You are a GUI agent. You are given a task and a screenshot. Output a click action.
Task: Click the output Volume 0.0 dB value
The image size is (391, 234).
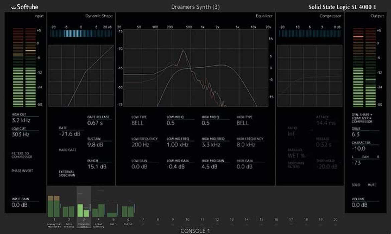pyautogui.click(x=359, y=205)
